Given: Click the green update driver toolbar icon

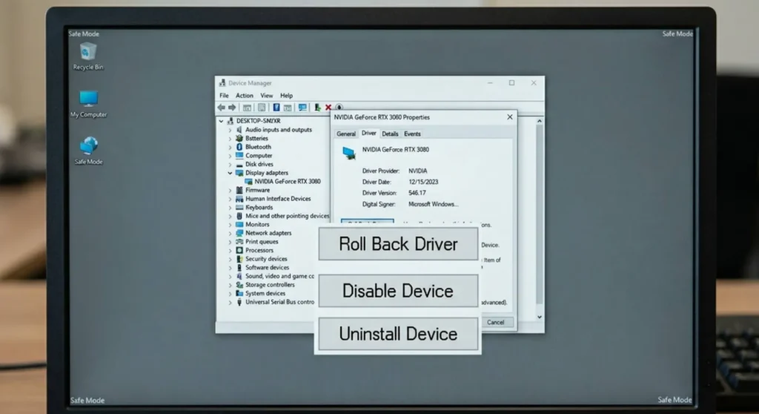Looking at the screenshot, I should 317,108.
